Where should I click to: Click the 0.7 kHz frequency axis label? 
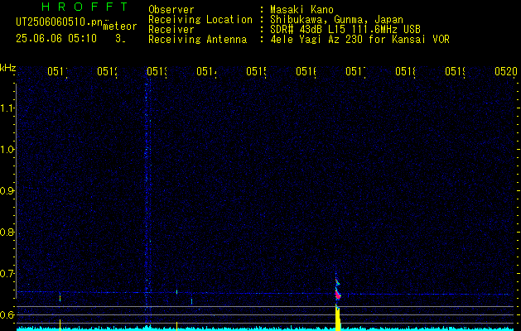[x=7, y=274]
